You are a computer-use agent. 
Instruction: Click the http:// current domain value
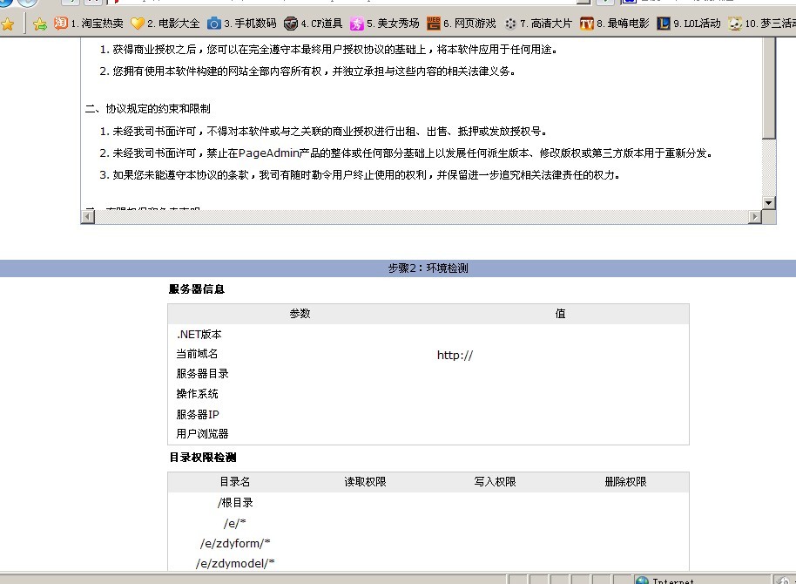pyautogui.click(x=455, y=356)
